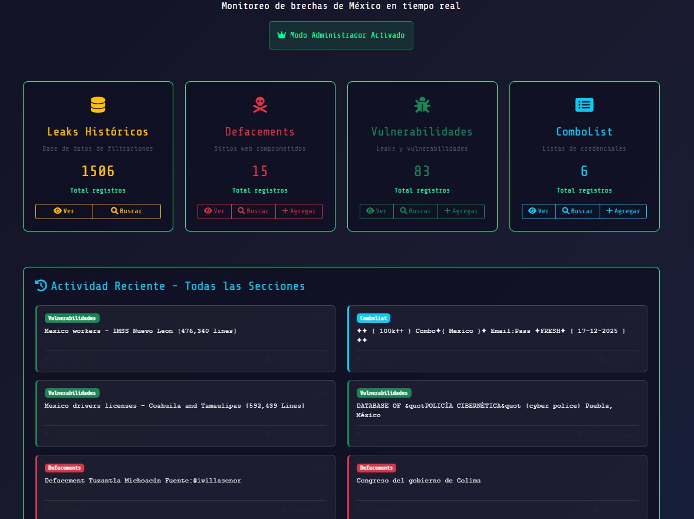
Task: Select the Combolist badge on the 100k++ entry
Action: (x=373, y=318)
